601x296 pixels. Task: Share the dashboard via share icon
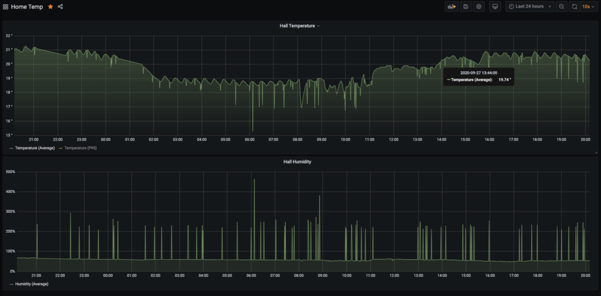[x=60, y=7]
